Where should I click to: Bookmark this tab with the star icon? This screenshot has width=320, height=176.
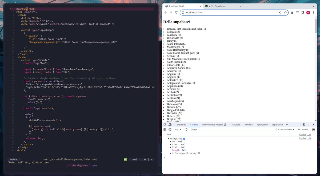pyautogui.click(x=285, y=13)
